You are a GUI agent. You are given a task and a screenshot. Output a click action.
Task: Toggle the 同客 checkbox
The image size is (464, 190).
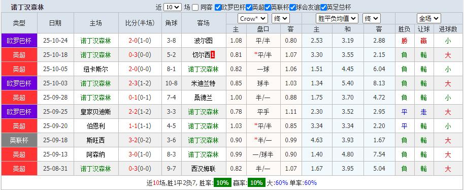195,8
